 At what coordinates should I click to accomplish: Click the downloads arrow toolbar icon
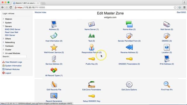pos(180,7)
